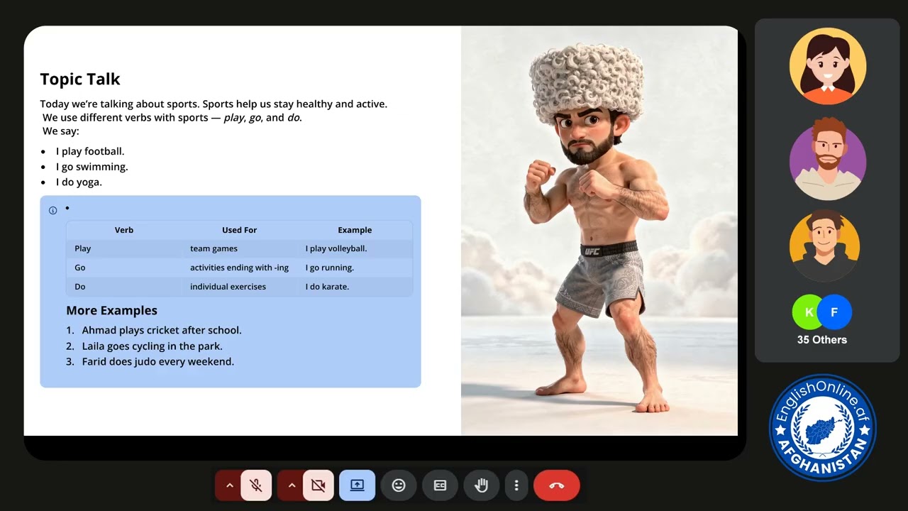Click the I play football. bullet

pyautogui.click(x=90, y=151)
